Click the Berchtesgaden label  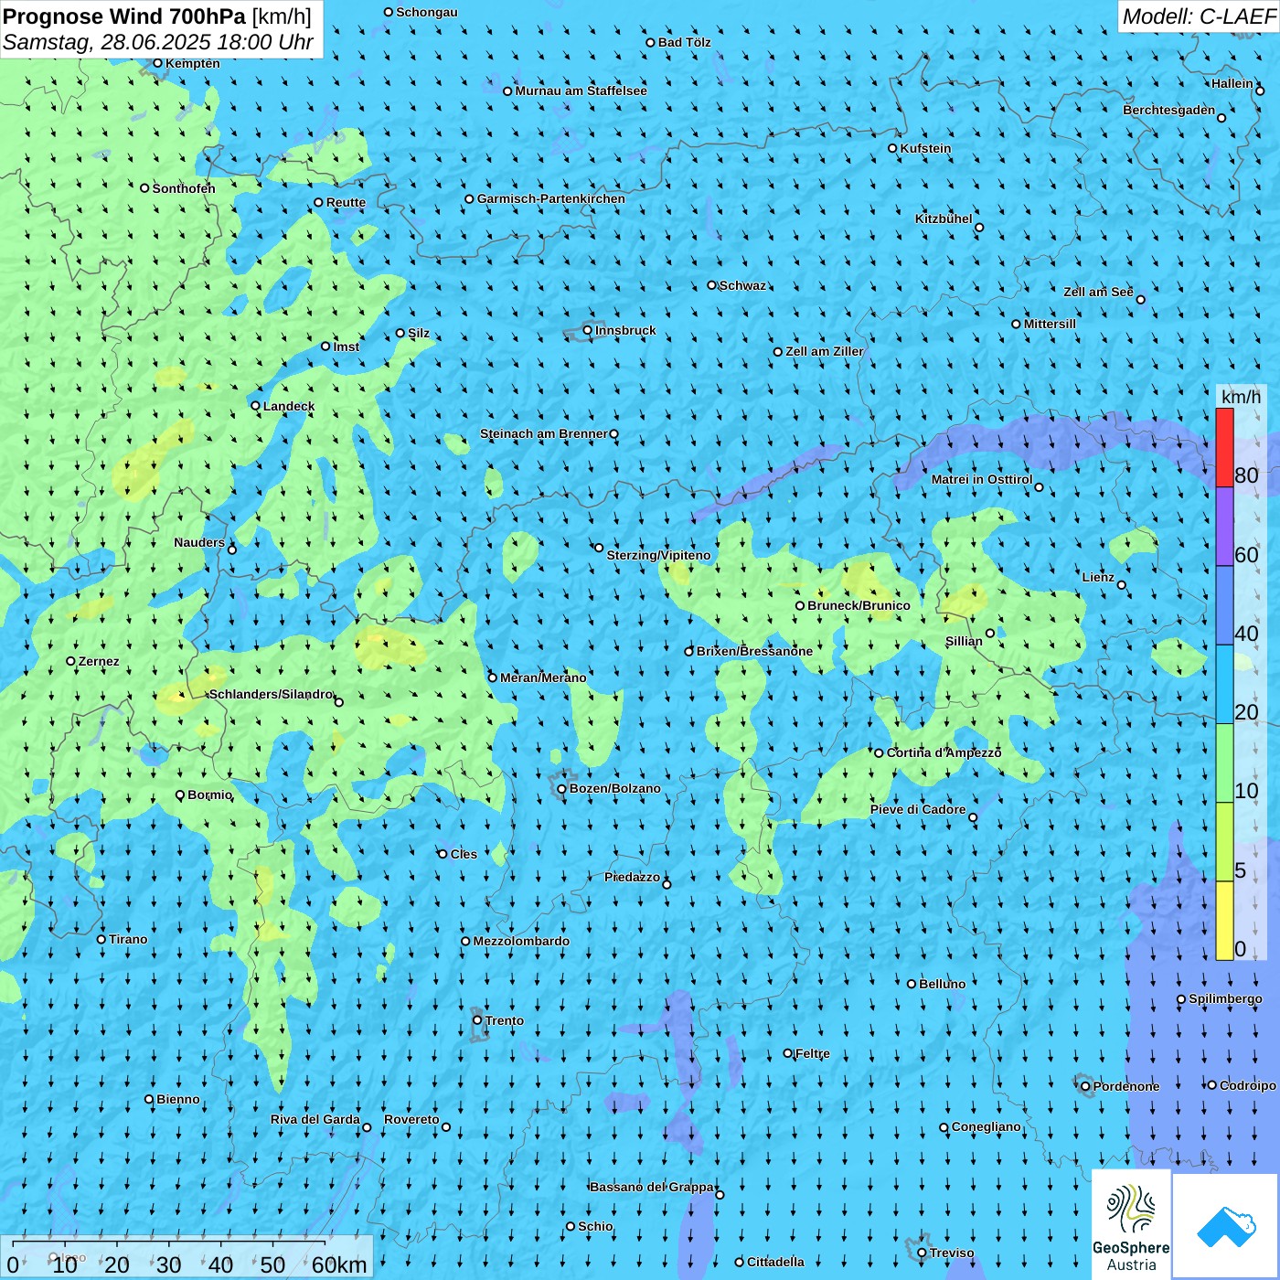(x=1169, y=110)
